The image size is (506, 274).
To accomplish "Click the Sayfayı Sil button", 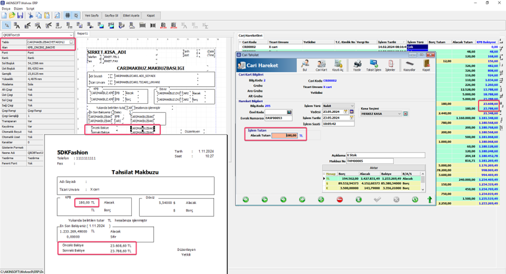I will coord(111,16).
